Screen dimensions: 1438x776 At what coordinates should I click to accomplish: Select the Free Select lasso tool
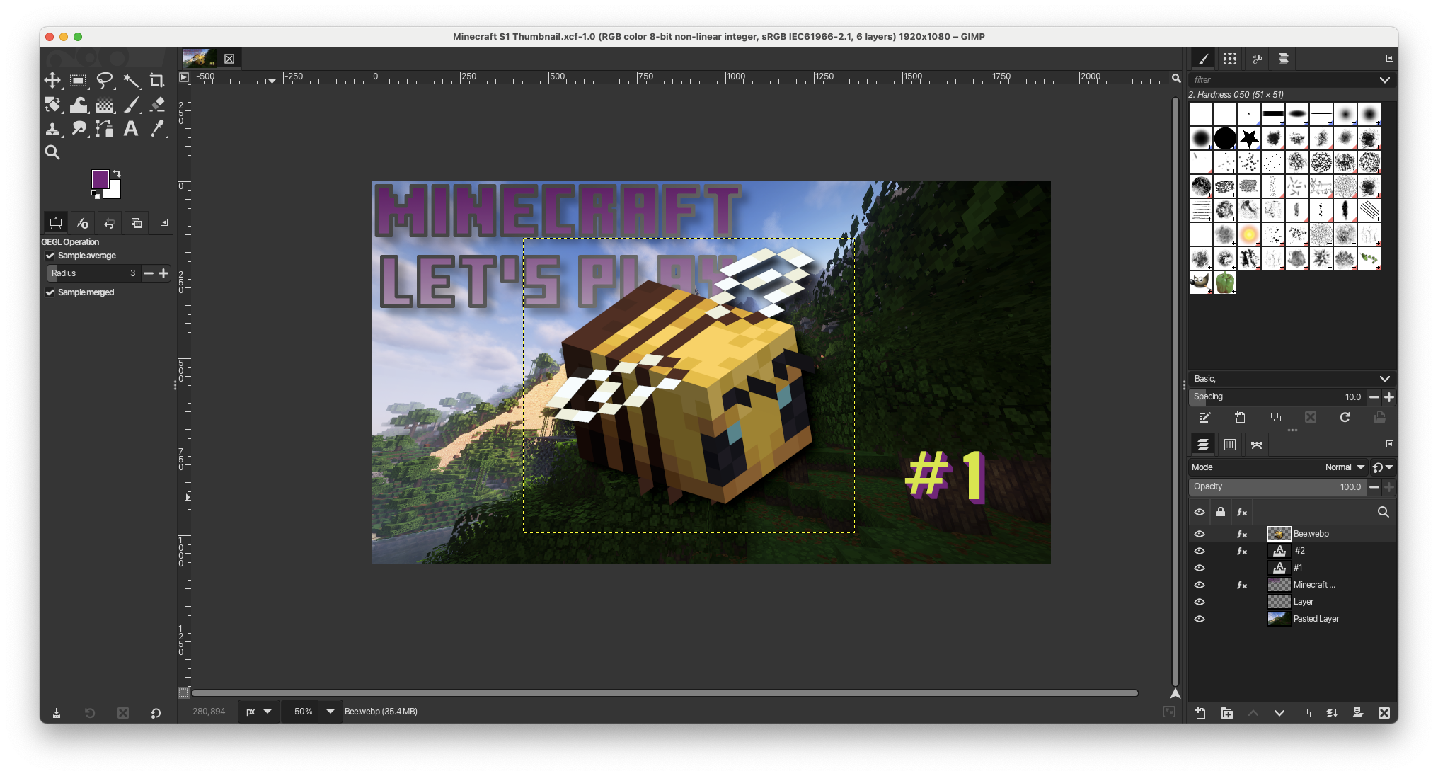coord(105,80)
